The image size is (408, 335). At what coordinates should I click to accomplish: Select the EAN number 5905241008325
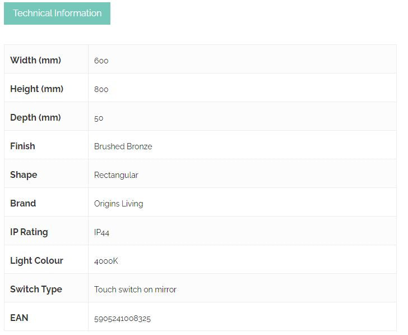122,318
